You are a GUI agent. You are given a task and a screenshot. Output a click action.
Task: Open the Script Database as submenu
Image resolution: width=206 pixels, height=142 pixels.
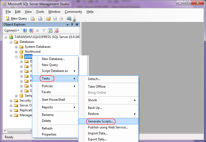coord(55,71)
